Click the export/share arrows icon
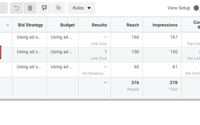This screenshot has width=200, height=125. tap(44, 8)
